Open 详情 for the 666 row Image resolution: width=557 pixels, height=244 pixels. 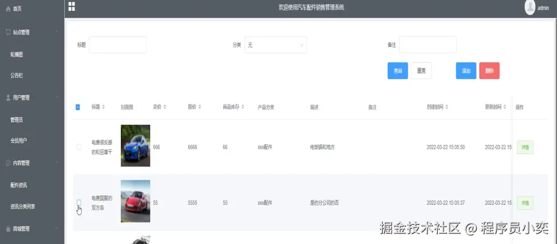tap(525, 148)
